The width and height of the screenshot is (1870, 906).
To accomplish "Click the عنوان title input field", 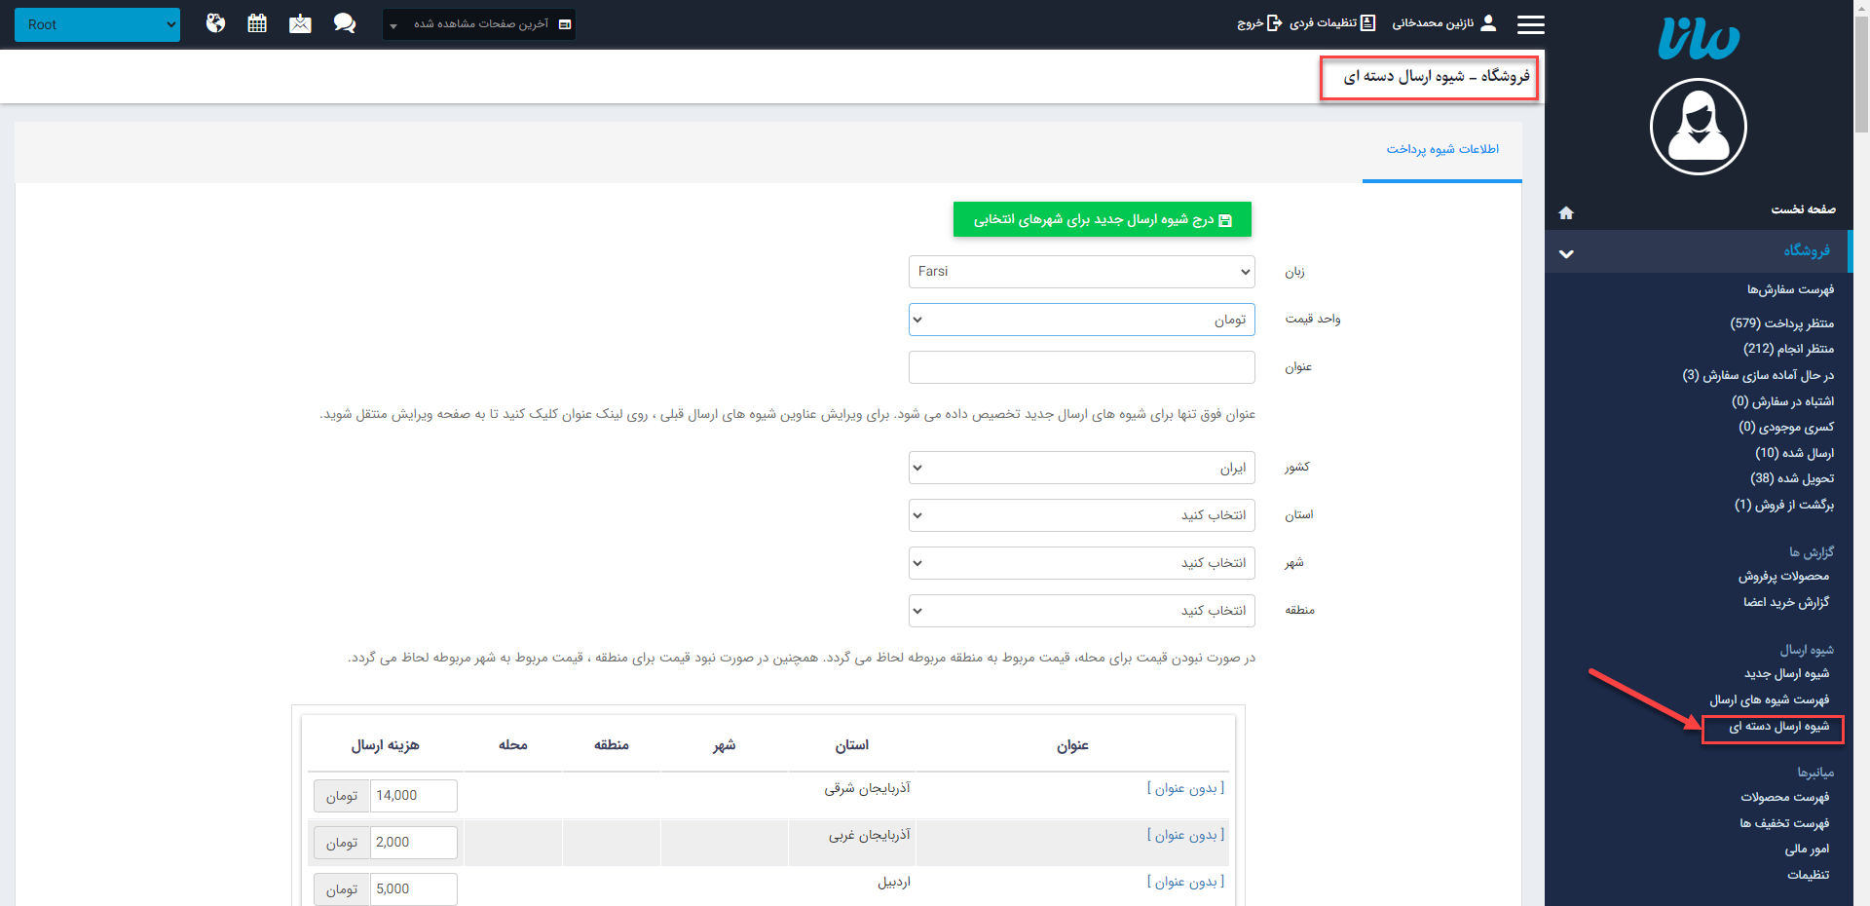I will [1081, 367].
